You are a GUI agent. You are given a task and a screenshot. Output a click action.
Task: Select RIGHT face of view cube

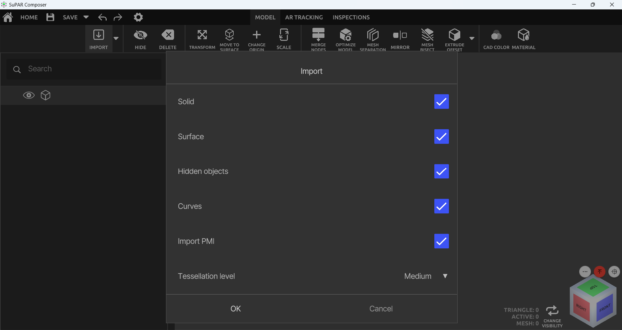(x=581, y=308)
